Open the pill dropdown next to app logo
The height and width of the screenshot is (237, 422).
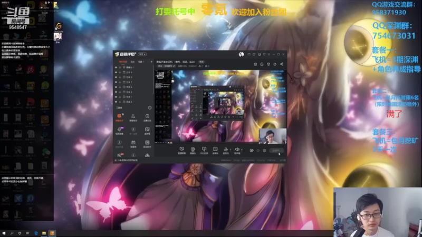tap(142, 54)
